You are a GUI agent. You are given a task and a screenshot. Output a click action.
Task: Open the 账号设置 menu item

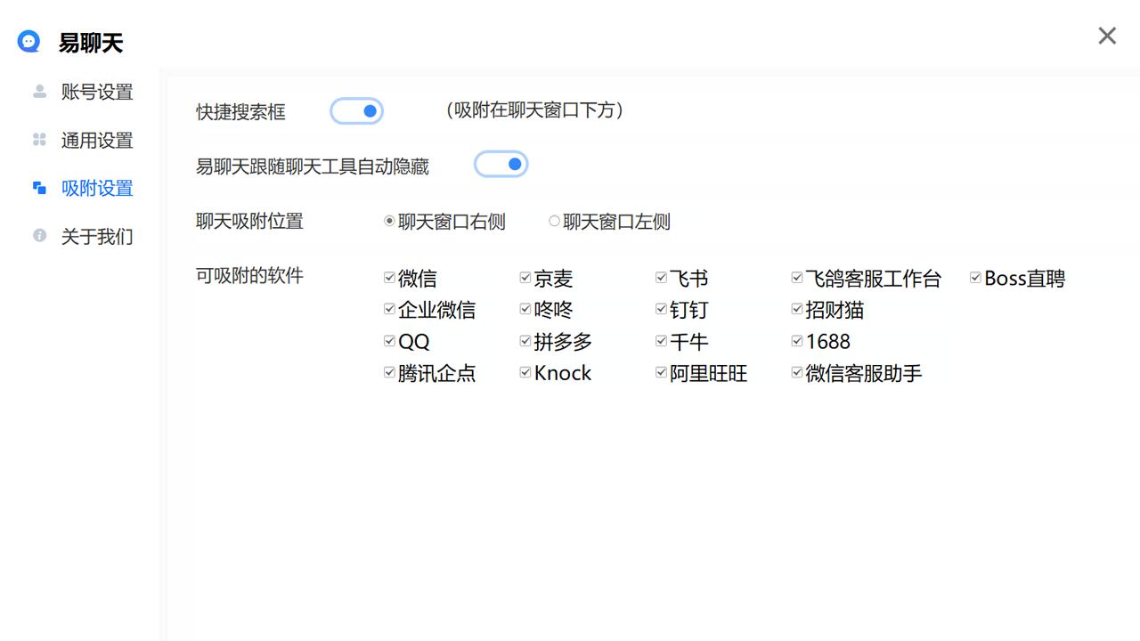click(x=96, y=92)
